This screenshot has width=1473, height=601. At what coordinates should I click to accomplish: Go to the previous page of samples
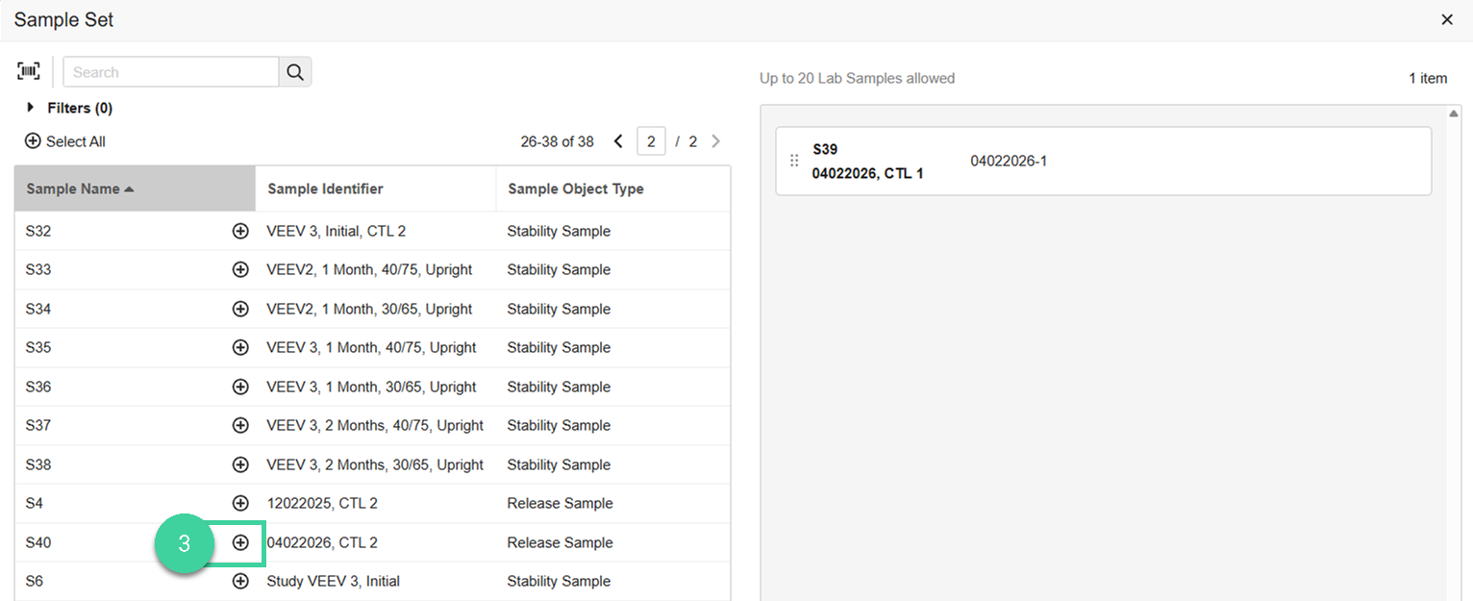point(617,140)
